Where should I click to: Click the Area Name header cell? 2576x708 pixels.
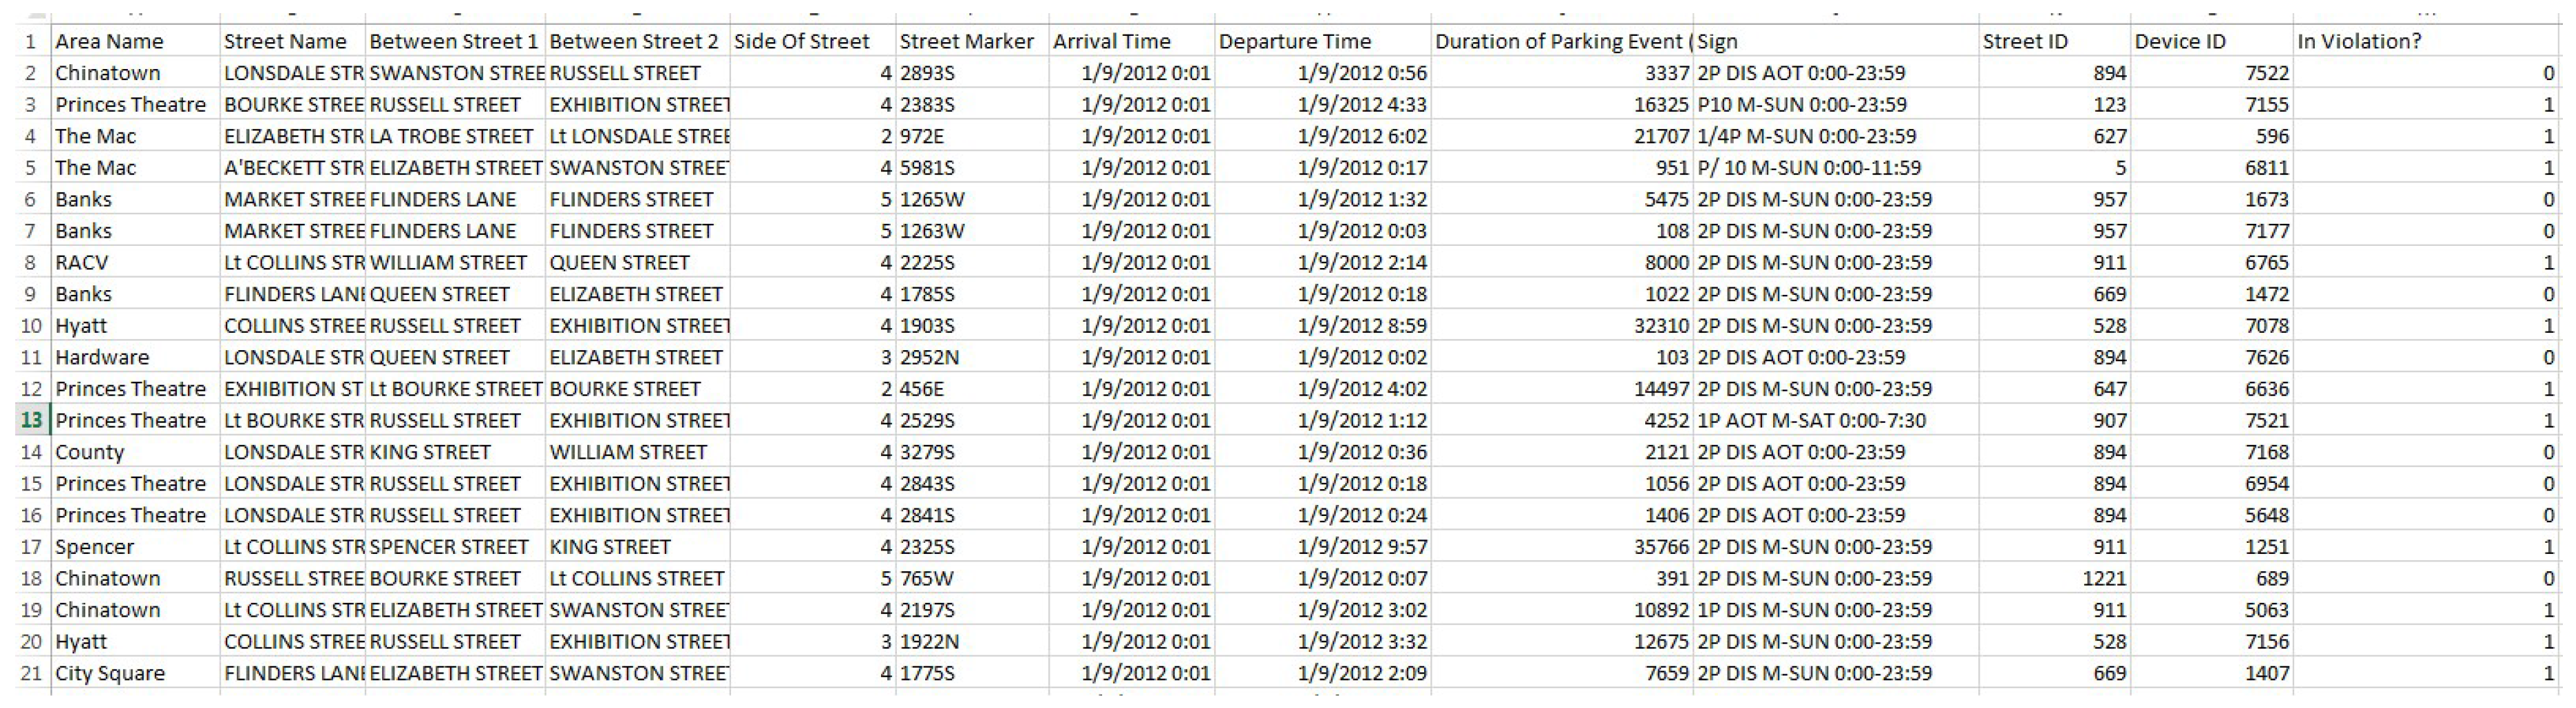134,42
